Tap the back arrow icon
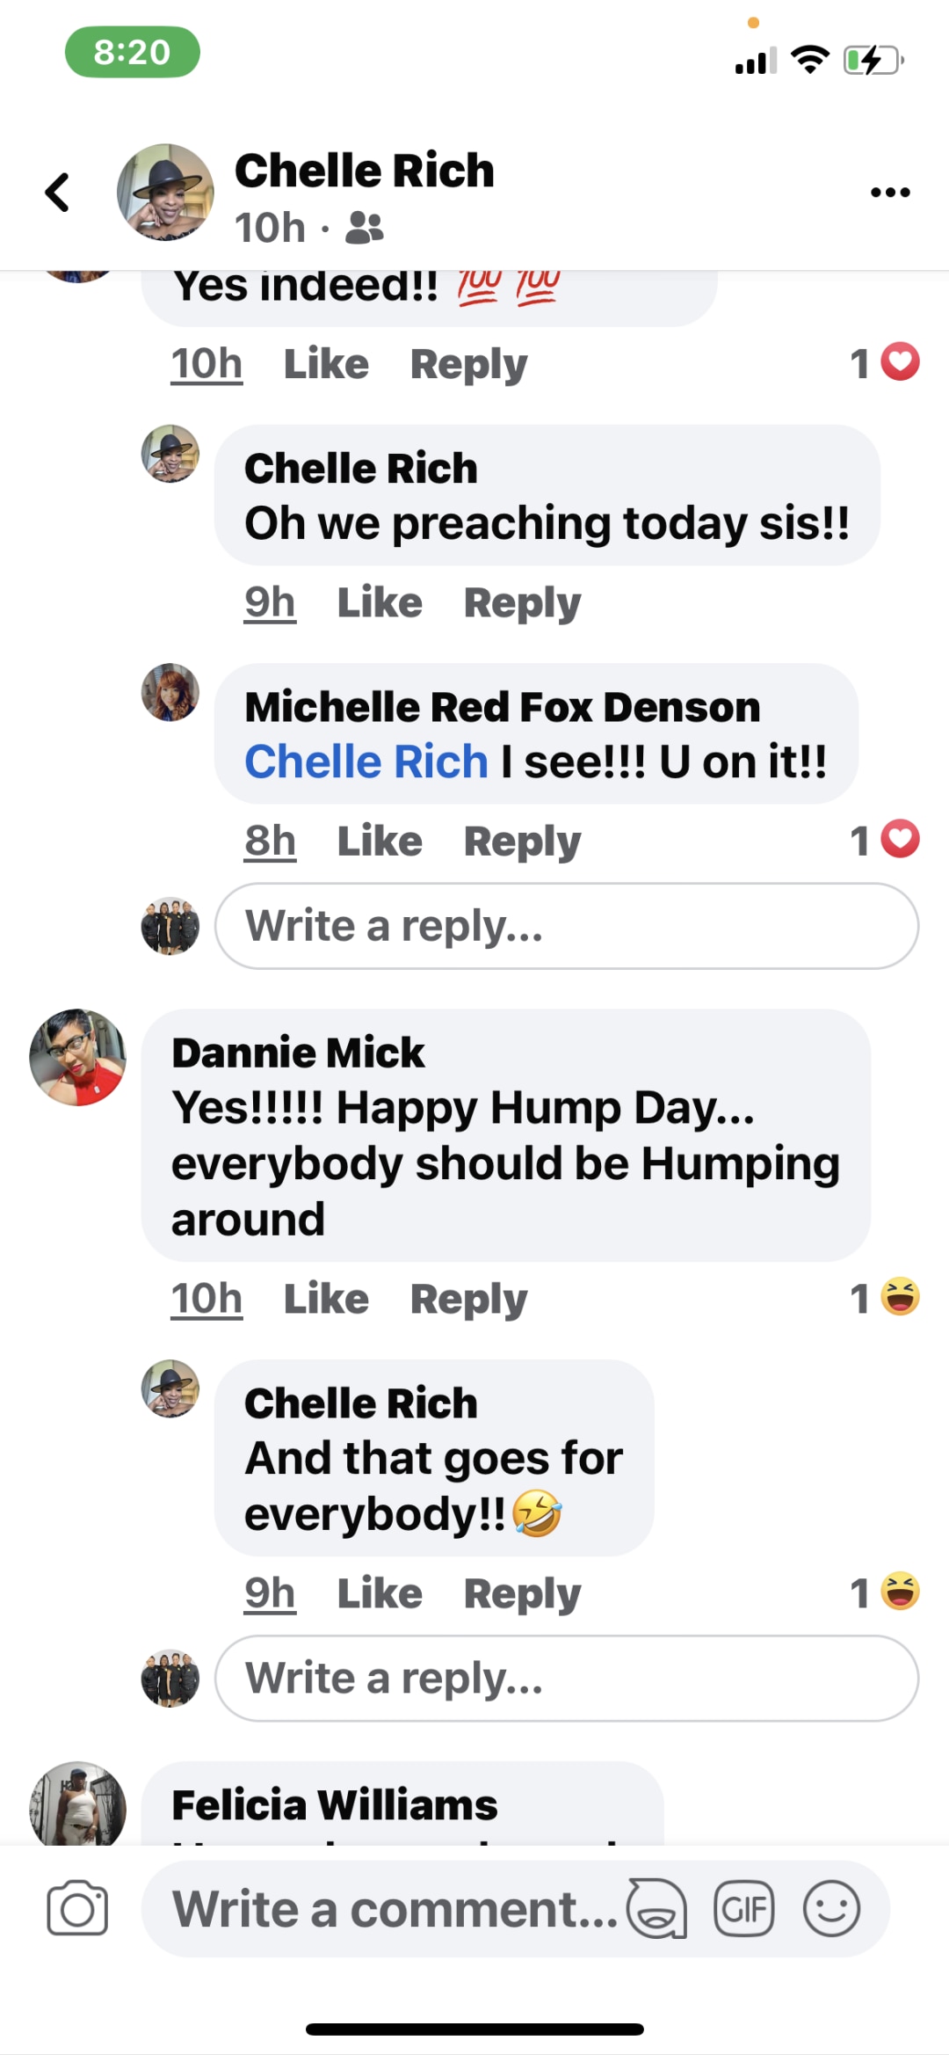This screenshot has height=2055, width=949. 57,193
